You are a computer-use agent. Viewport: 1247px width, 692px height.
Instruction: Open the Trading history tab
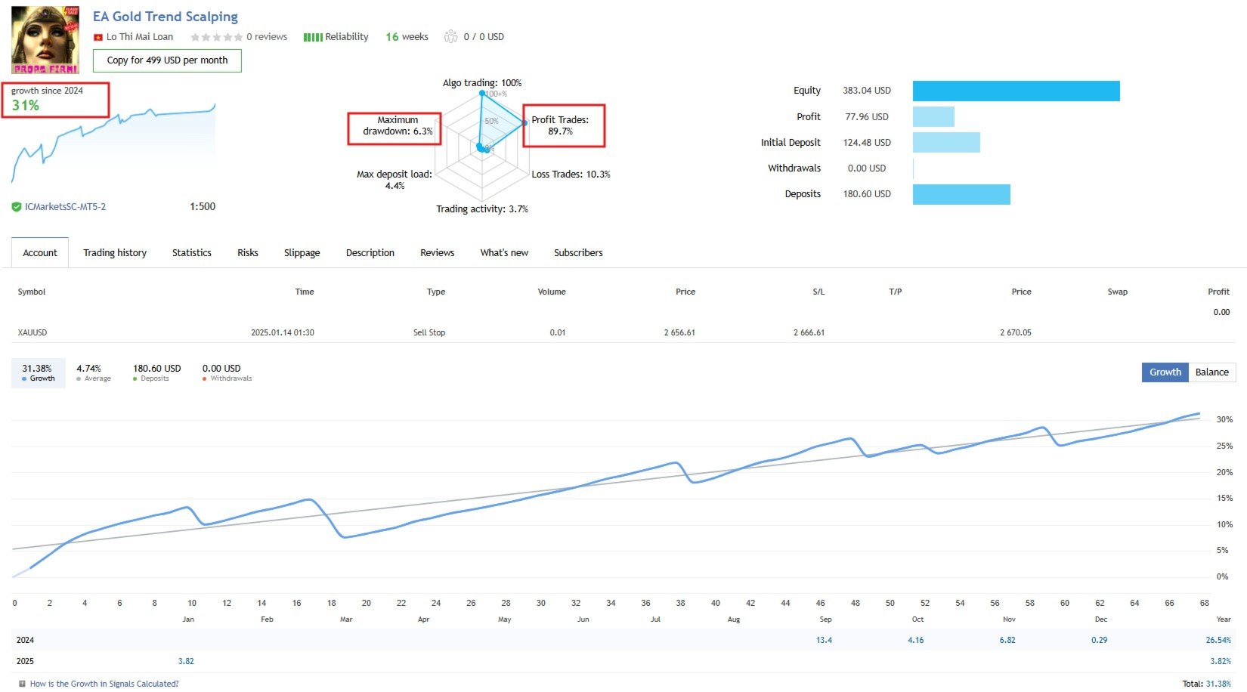click(x=115, y=253)
